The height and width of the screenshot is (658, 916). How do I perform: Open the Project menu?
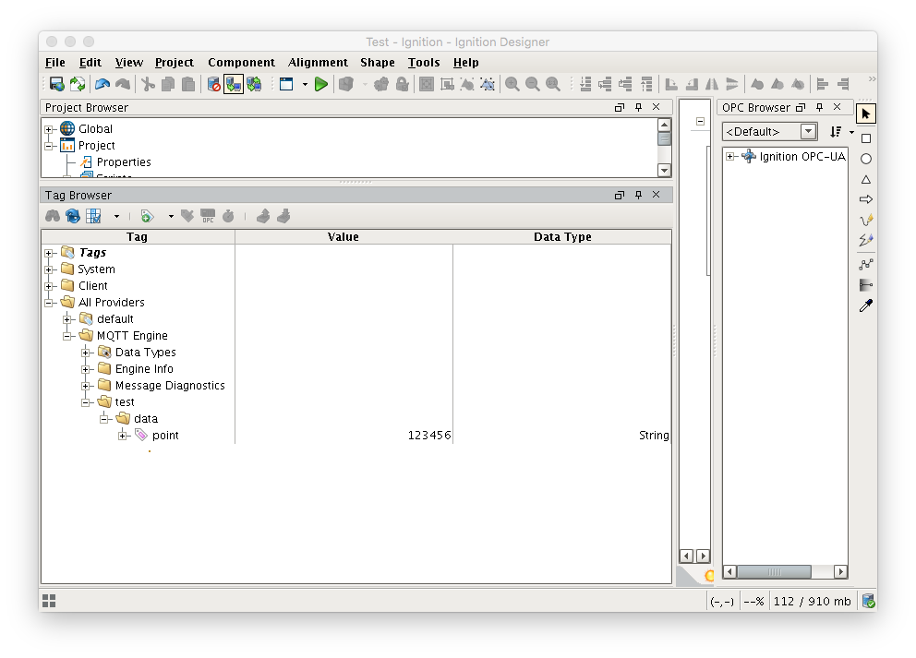click(175, 63)
